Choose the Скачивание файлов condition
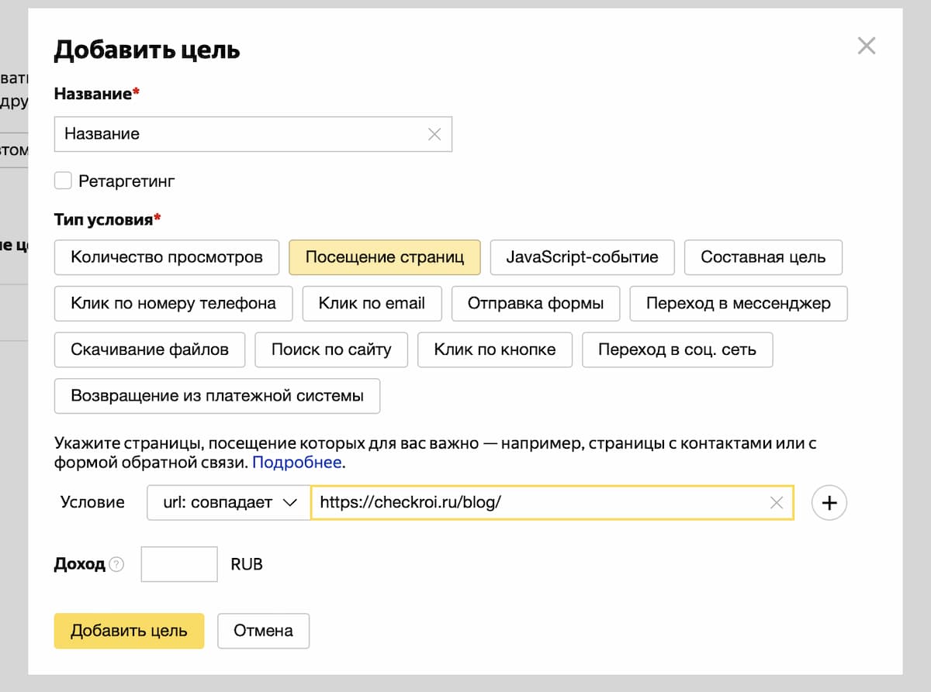931x692 pixels. point(149,349)
